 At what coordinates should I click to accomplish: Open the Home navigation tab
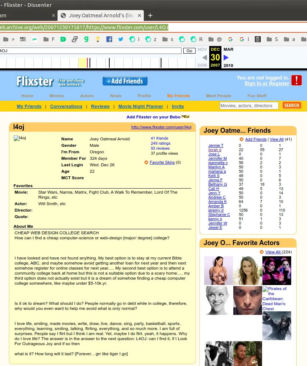[27, 96]
